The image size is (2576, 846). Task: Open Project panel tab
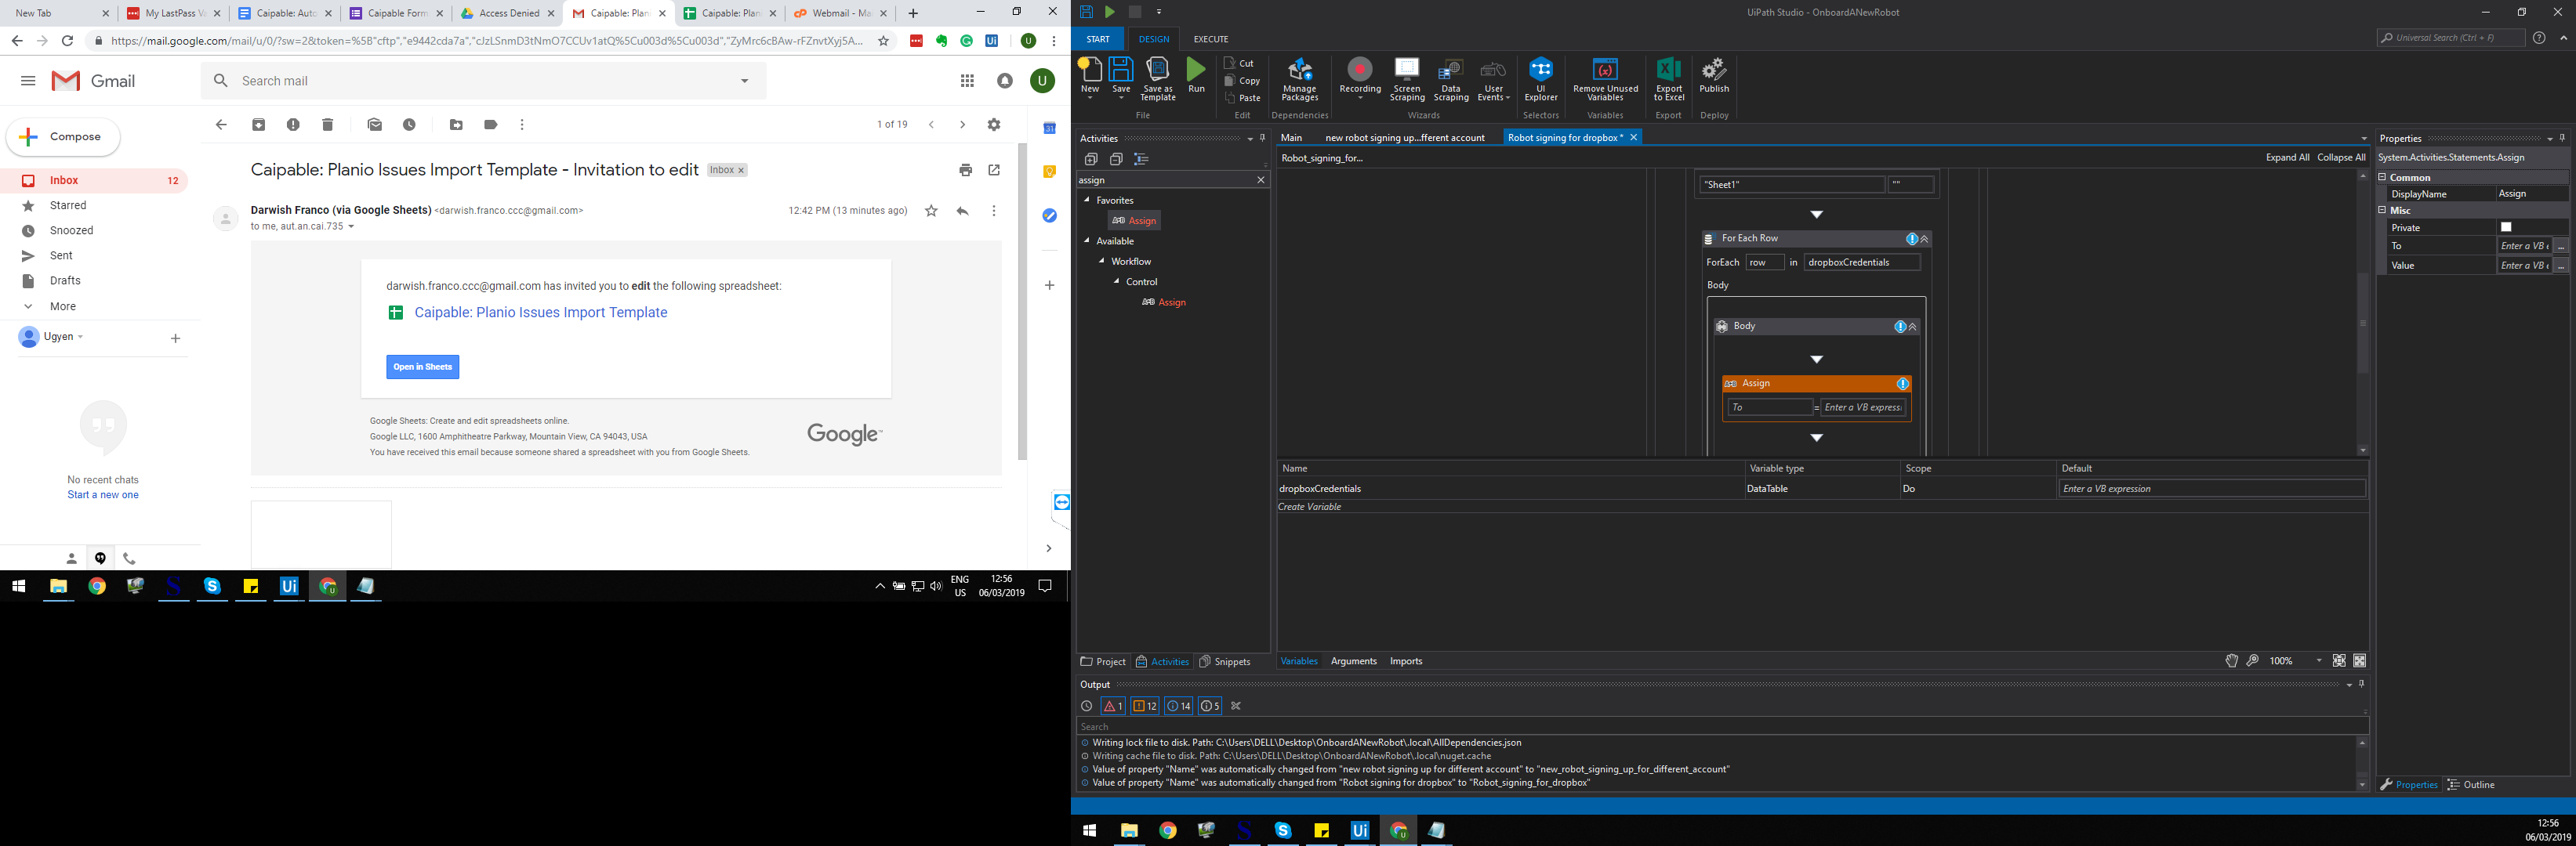click(x=1103, y=661)
